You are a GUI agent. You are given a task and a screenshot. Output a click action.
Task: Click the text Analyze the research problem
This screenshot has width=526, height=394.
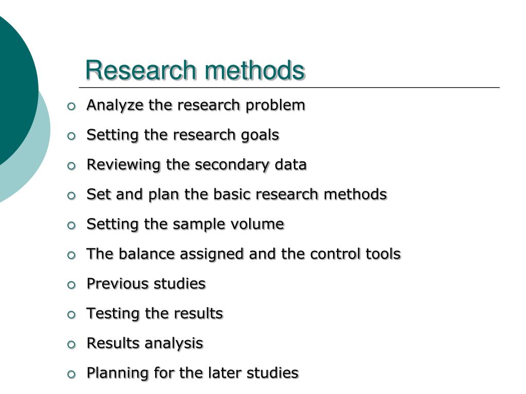196,106
